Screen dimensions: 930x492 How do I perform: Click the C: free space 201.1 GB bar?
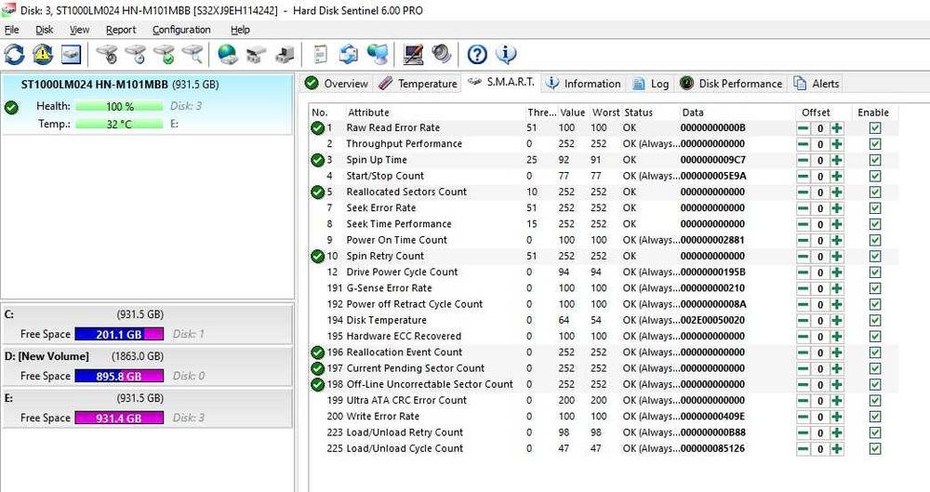click(119, 334)
